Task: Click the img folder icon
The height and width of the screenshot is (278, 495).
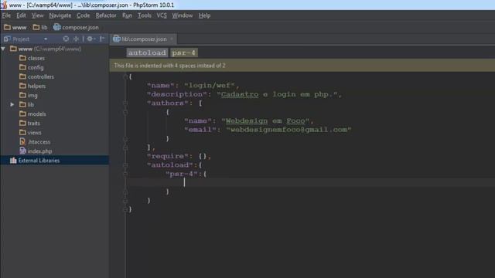Action: pos(22,95)
